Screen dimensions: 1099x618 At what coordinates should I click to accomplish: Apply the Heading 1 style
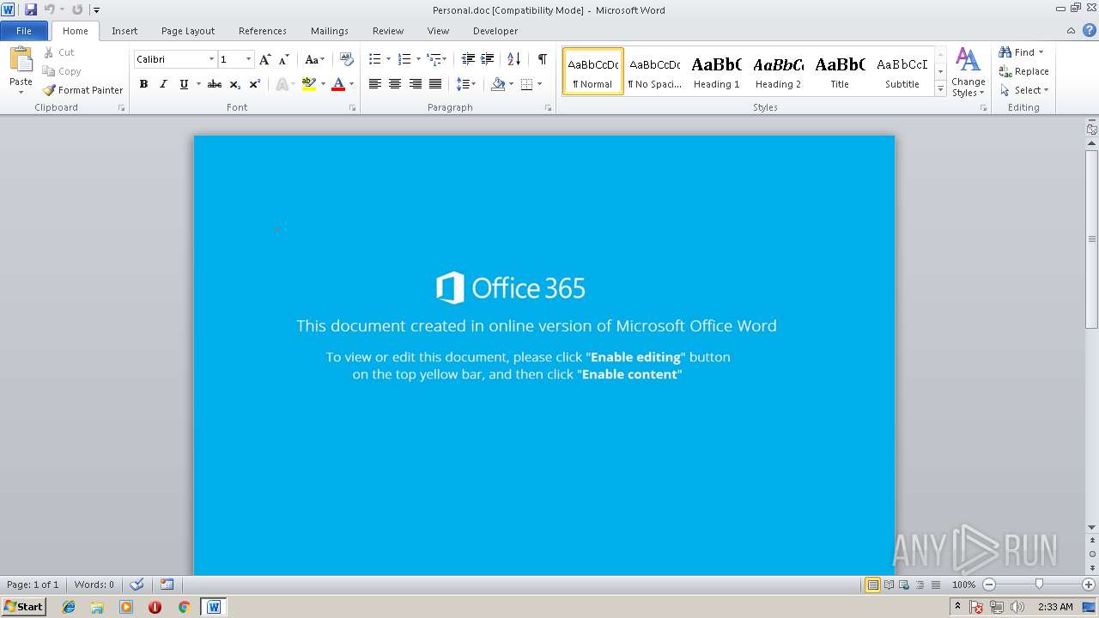[716, 72]
